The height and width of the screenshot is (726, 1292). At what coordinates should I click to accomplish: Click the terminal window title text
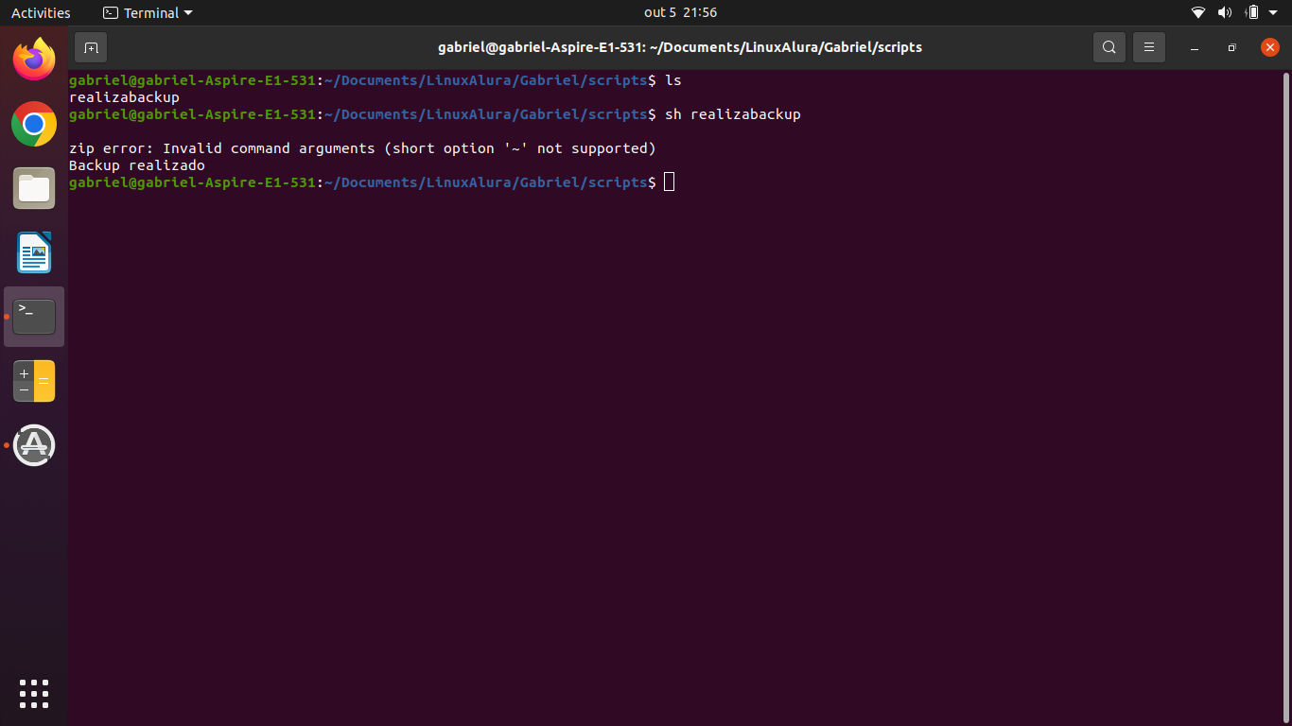(x=680, y=47)
